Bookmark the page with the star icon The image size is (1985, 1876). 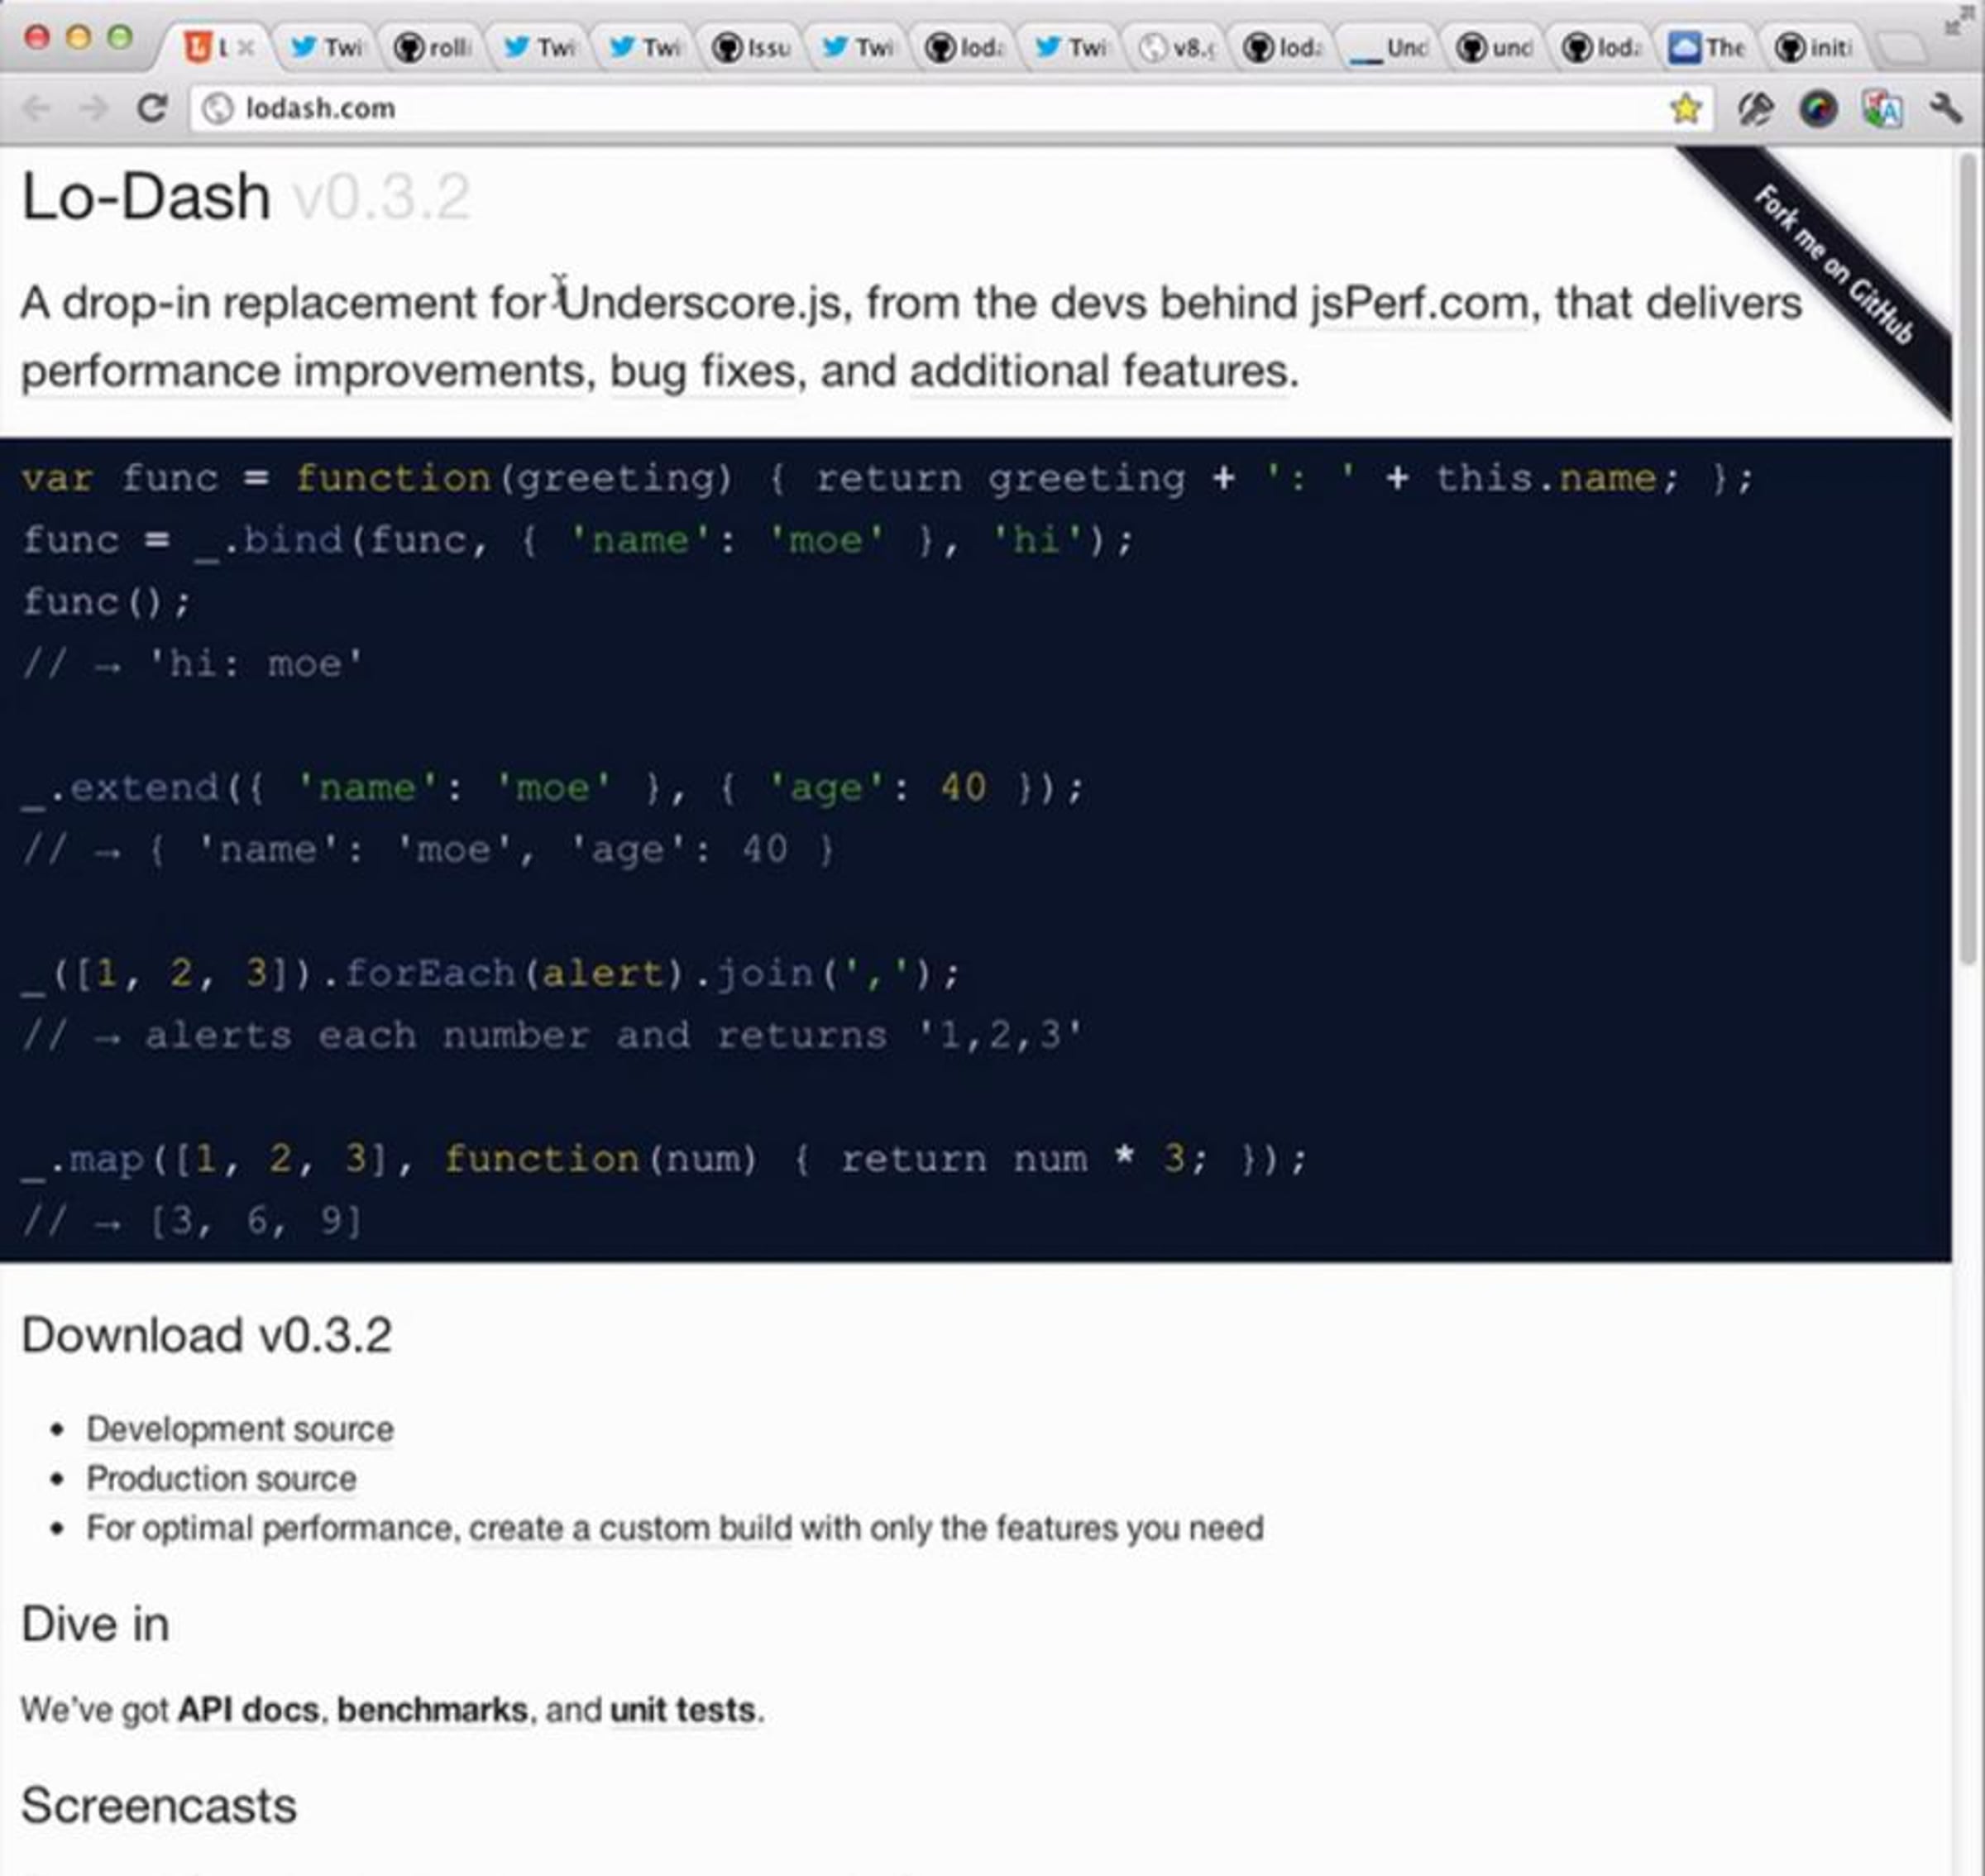coord(1686,108)
